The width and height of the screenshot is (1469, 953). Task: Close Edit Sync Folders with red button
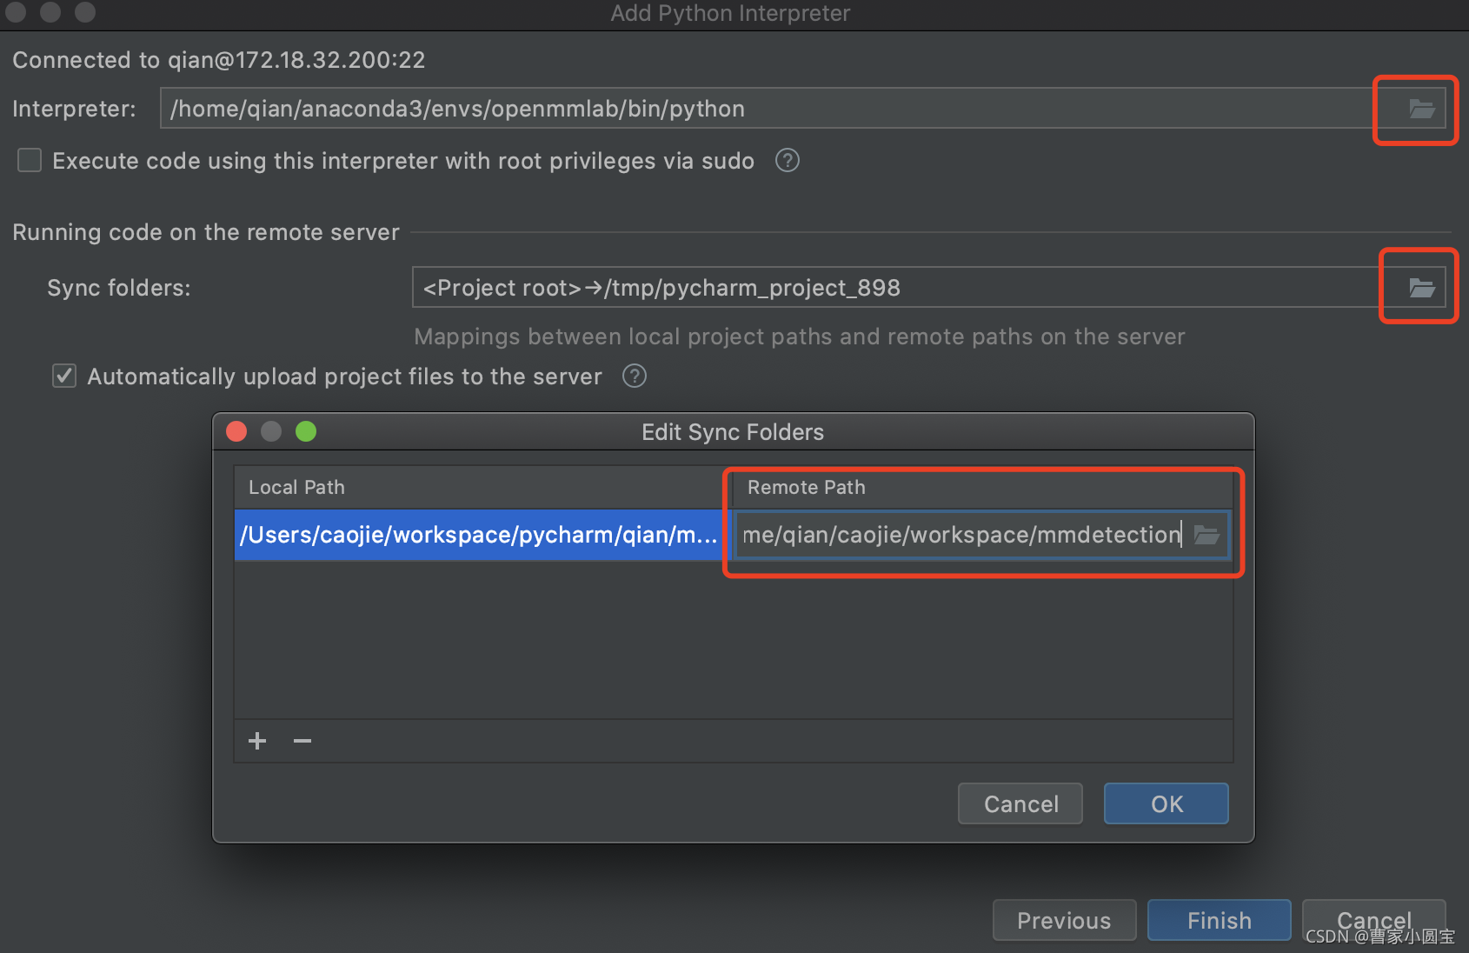click(236, 431)
